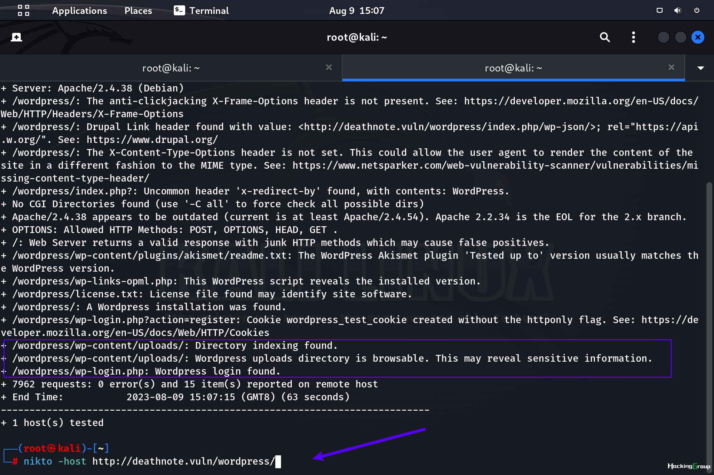Click the 'End Time' line
Image resolution: width=714 pixels, height=475 pixels.
tap(175, 397)
